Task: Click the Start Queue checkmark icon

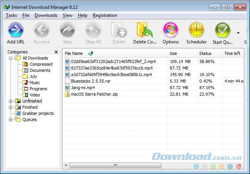Action: [223, 30]
